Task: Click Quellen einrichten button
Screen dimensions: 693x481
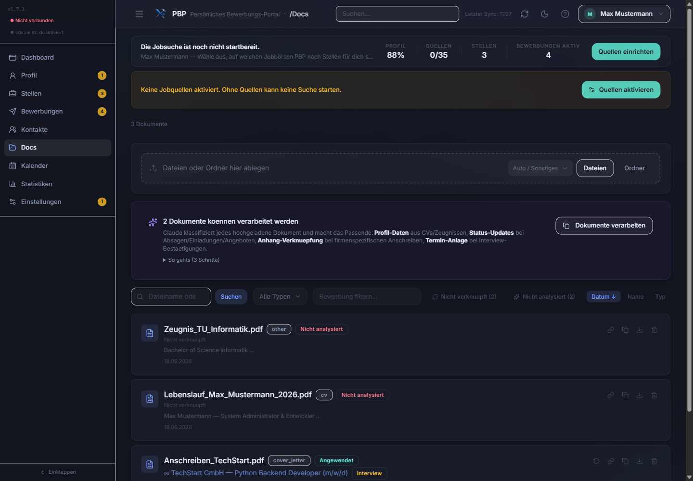Action: [626, 51]
